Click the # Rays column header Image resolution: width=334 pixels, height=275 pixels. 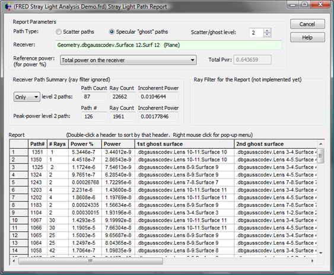click(58, 144)
